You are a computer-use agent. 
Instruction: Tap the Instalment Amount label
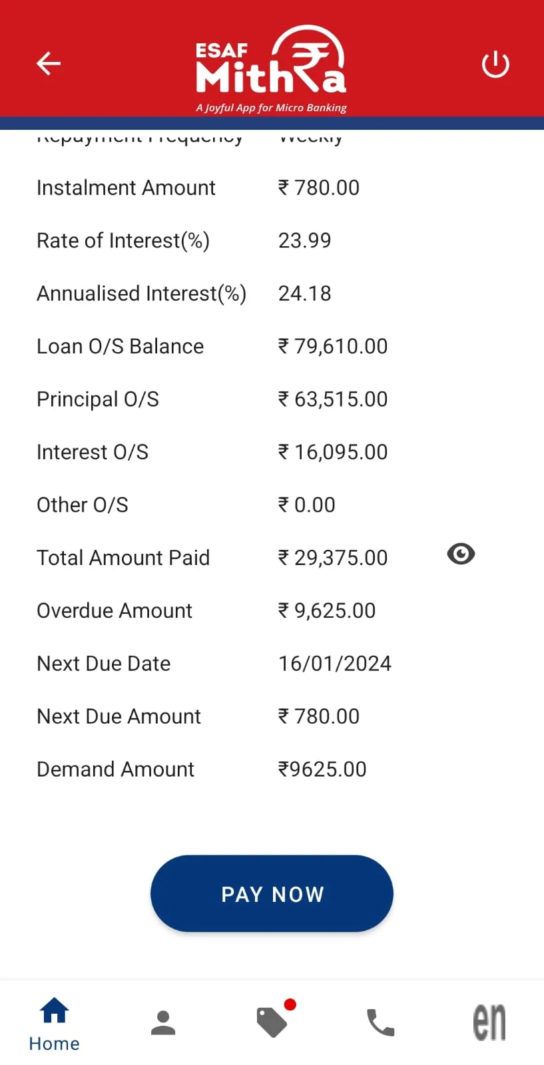click(126, 188)
